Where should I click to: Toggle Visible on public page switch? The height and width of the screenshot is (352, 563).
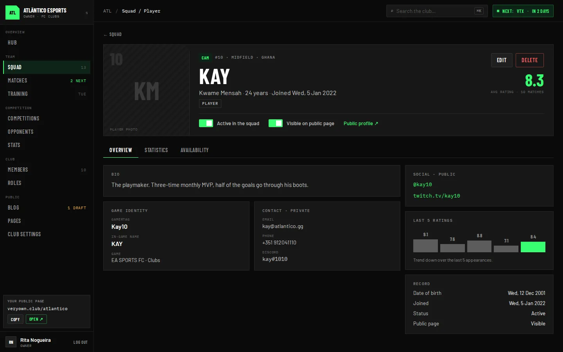coord(276,123)
